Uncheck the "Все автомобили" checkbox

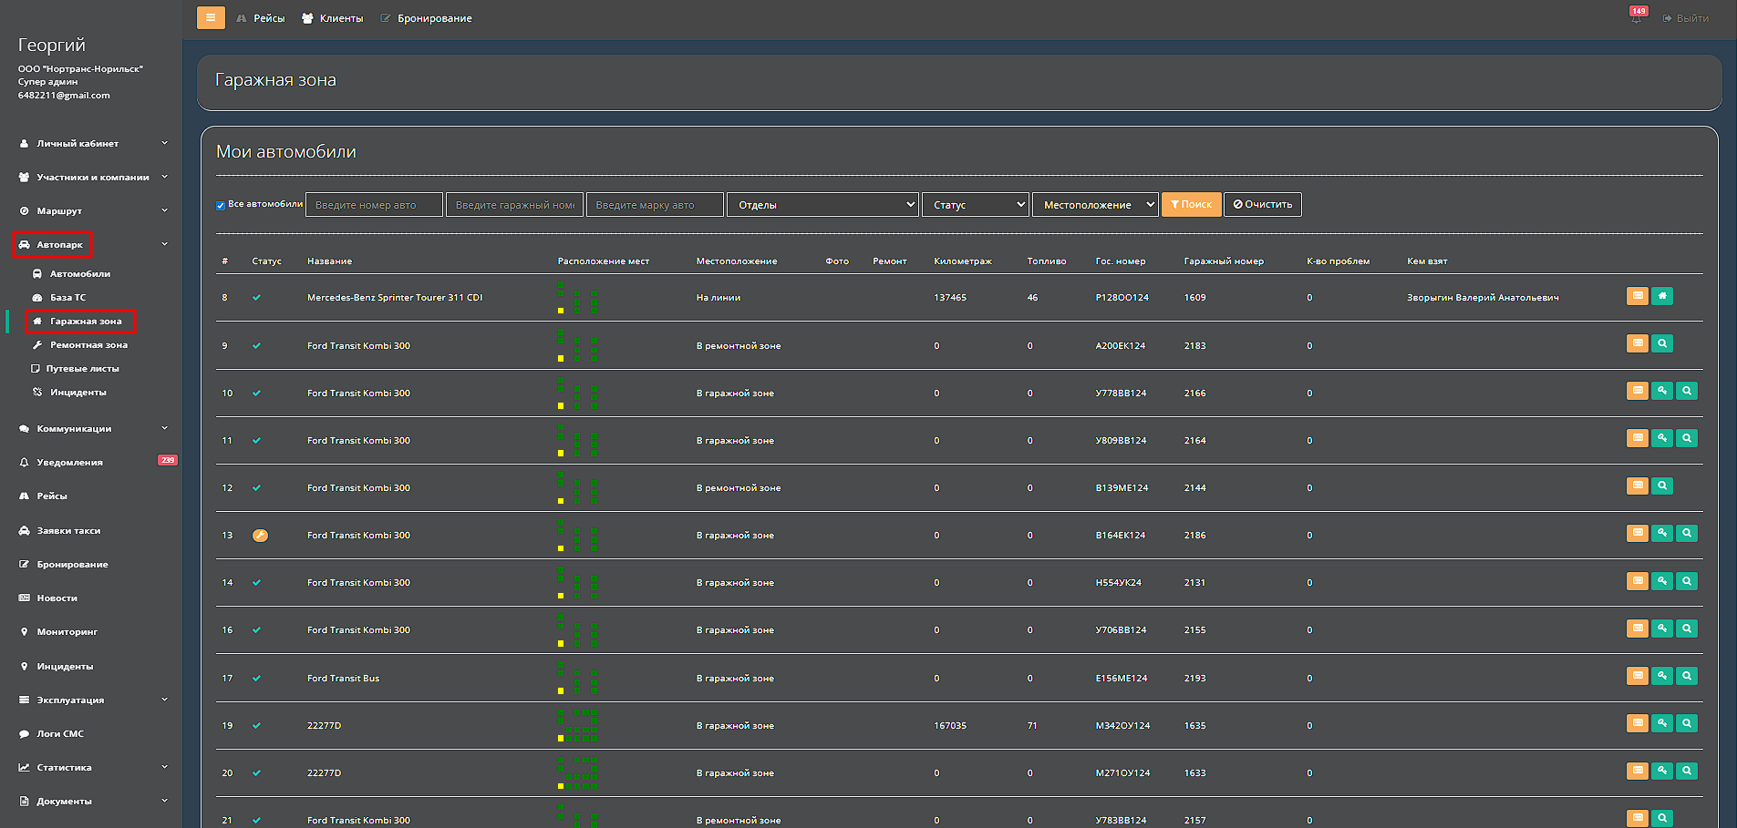click(221, 205)
